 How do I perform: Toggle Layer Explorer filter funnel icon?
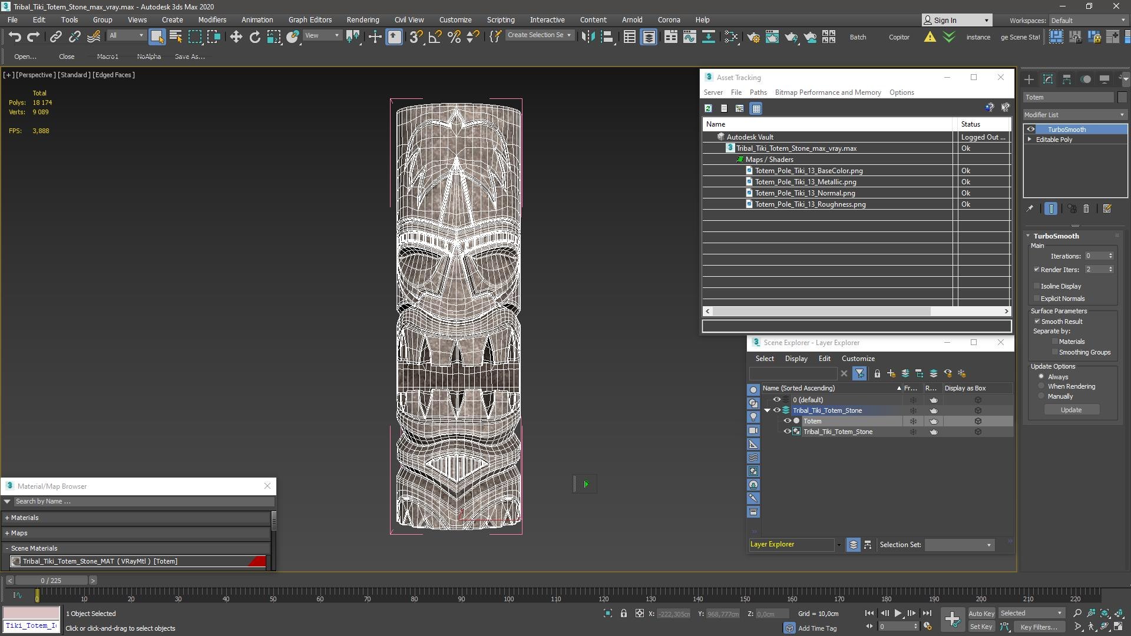point(859,373)
